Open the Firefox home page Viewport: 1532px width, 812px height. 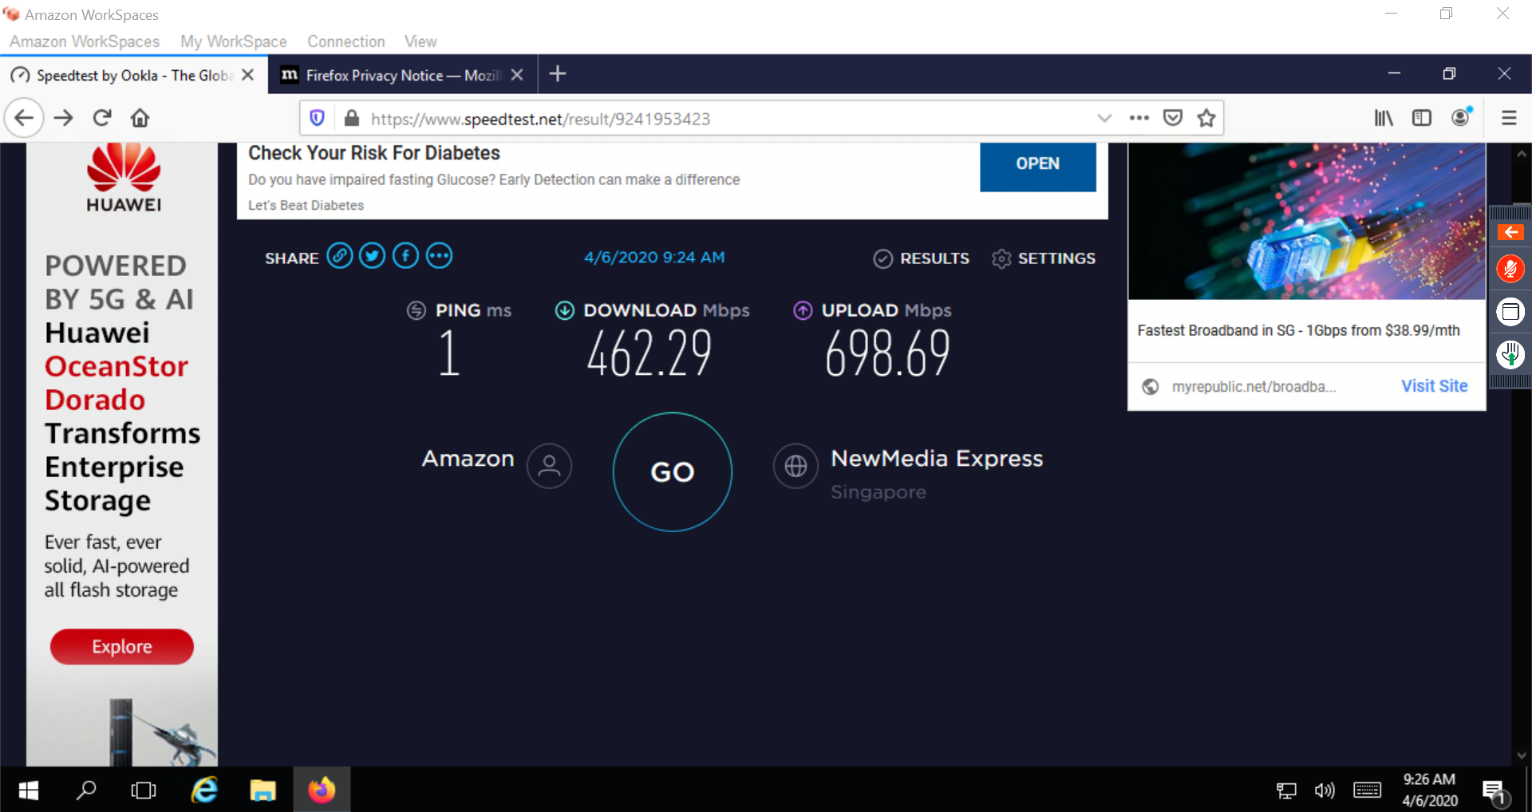140,118
